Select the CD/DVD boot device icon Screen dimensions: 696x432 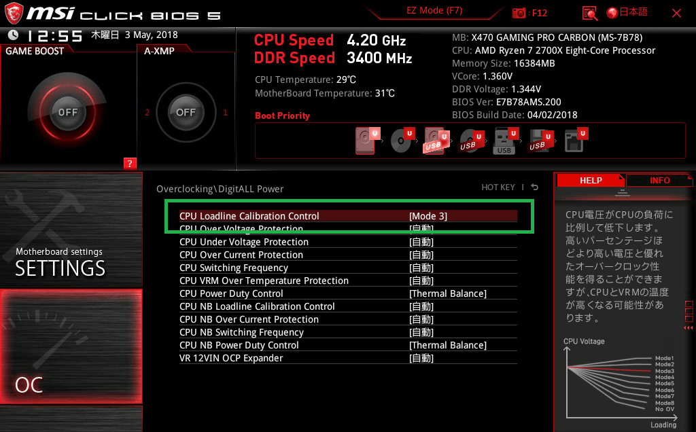click(402, 141)
